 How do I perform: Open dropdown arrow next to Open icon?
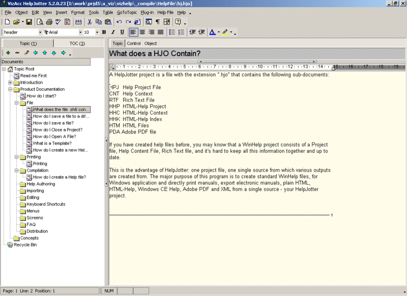[x=22, y=22]
